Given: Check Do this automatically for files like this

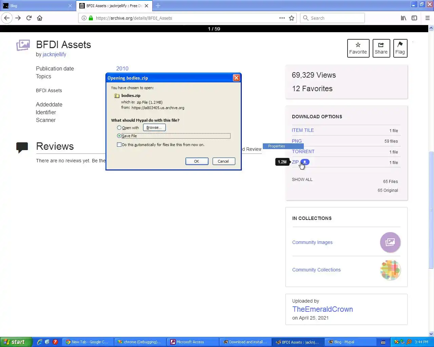Looking at the screenshot, I should tap(119, 145).
